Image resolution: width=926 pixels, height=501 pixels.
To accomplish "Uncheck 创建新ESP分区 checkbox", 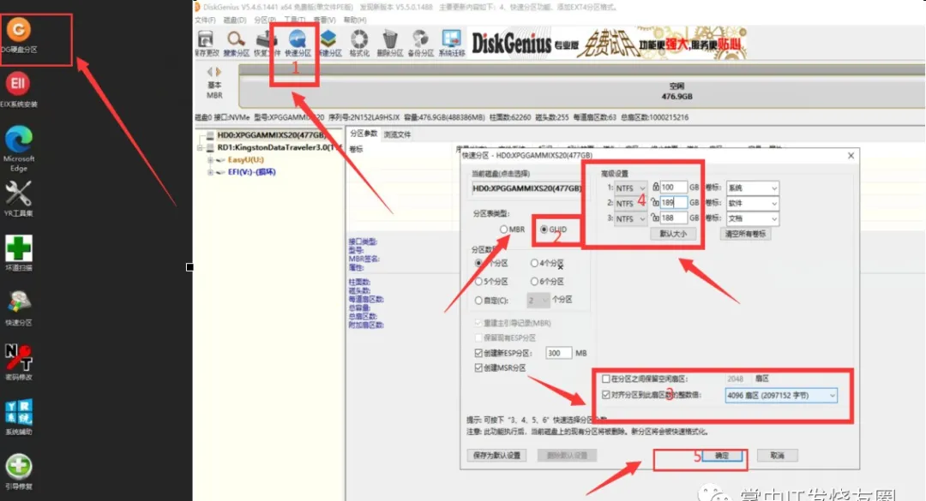I will 478,353.
